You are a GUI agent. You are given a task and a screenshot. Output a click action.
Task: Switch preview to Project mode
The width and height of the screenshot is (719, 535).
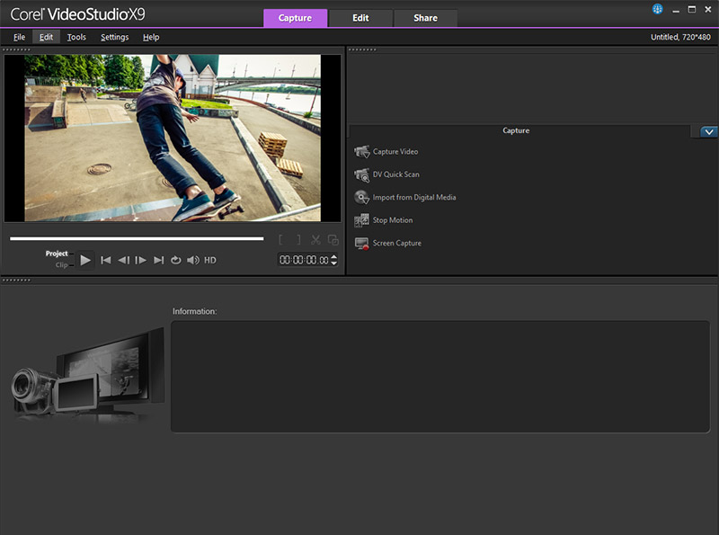[57, 254]
